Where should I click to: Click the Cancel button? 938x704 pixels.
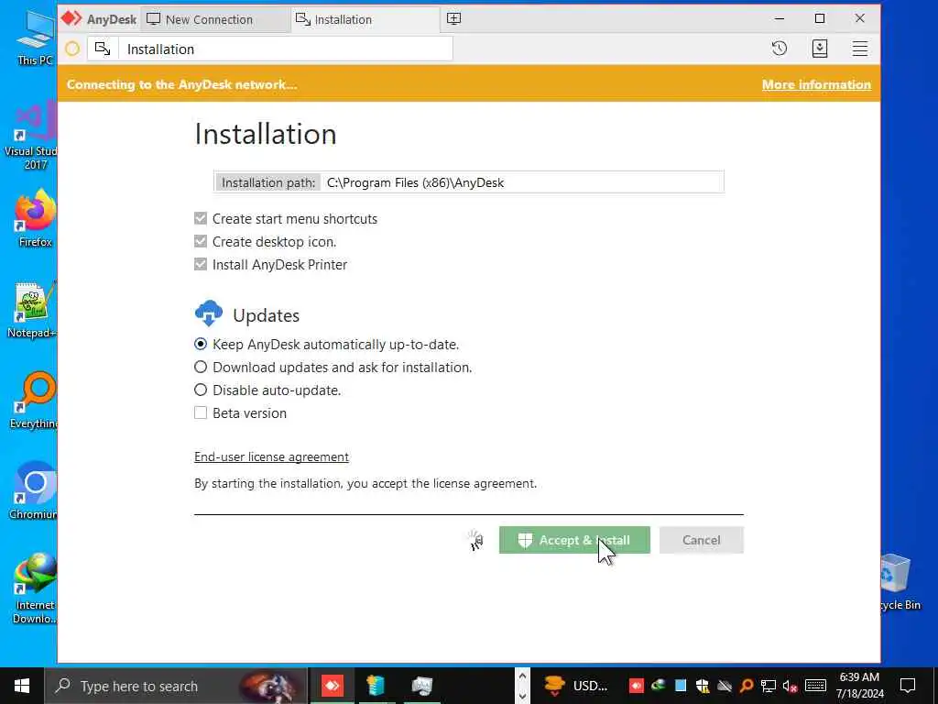(701, 540)
